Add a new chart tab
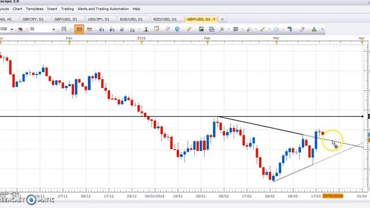 coord(222,19)
